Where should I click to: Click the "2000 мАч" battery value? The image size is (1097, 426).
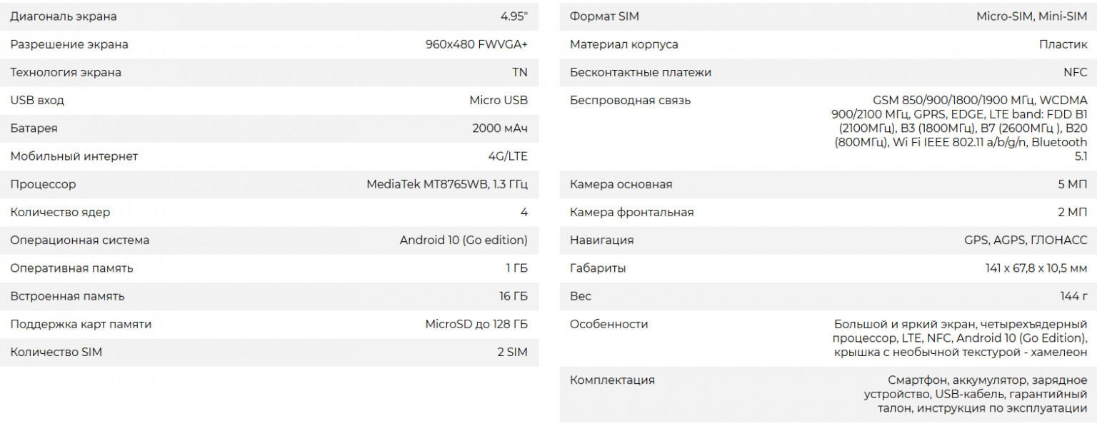click(x=500, y=128)
